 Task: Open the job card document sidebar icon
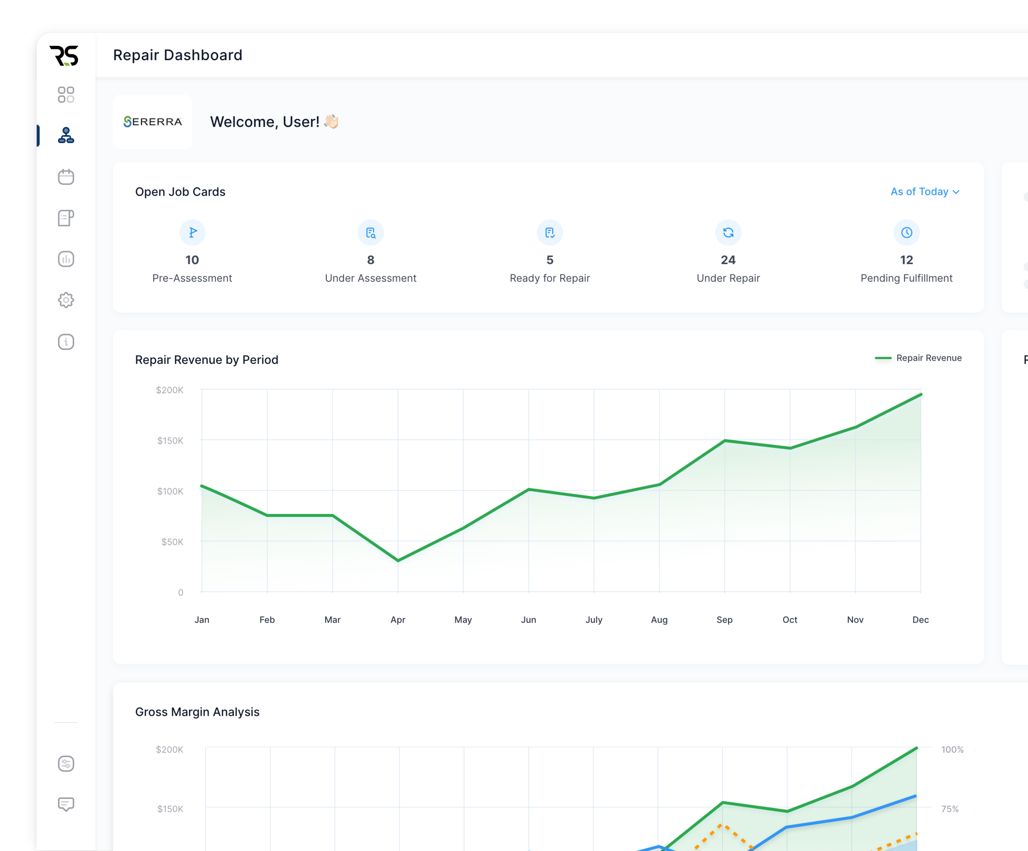click(x=66, y=217)
